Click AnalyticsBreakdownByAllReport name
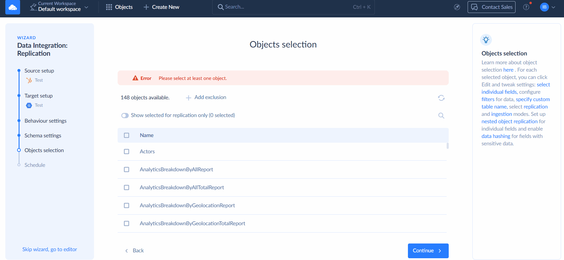The image size is (564, 260). pyautogui.click(x=176, y=170)
